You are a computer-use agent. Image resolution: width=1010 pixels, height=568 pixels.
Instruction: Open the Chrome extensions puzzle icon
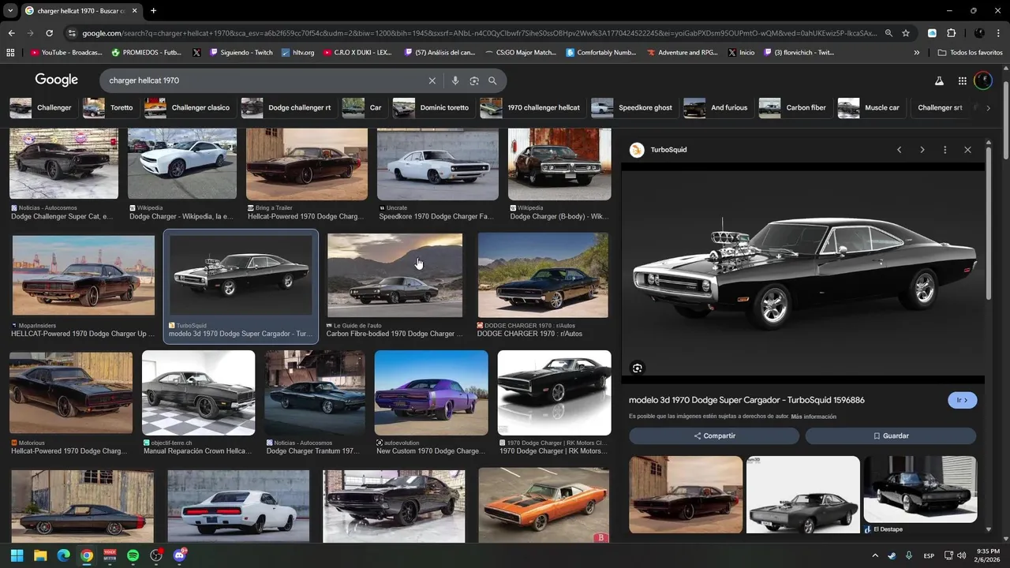(x=951, y=33)
